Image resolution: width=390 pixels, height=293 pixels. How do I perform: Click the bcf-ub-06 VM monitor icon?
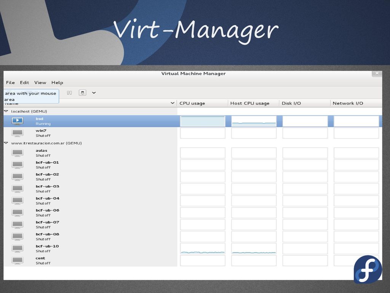[18, 213]
